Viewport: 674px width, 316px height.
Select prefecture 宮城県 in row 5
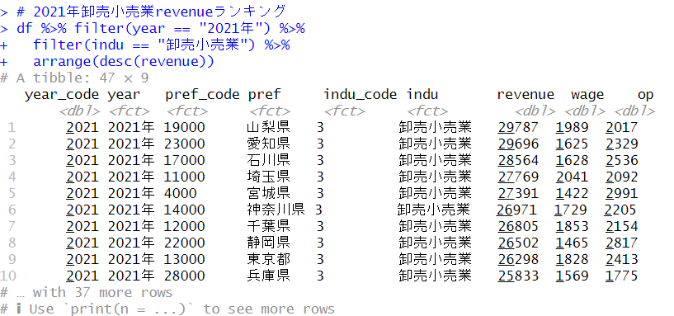coord(268,193)
